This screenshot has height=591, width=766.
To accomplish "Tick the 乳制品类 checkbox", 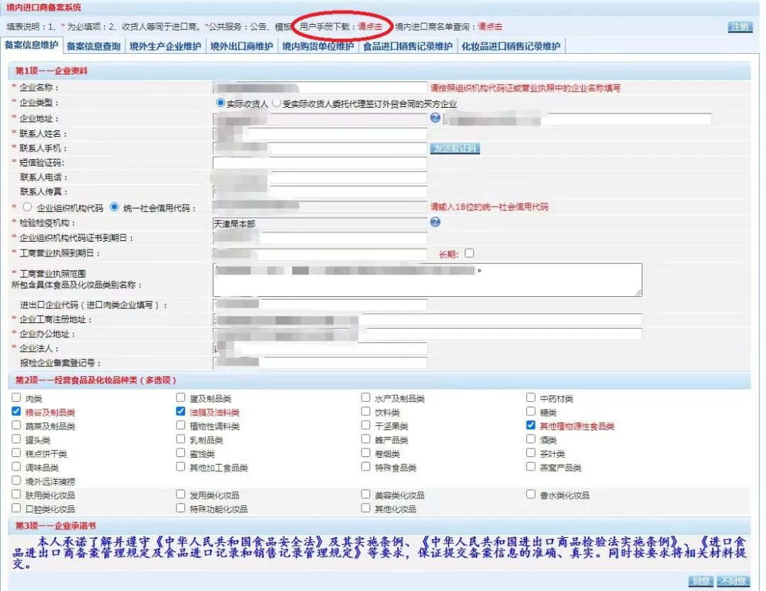I will [180, 439].
